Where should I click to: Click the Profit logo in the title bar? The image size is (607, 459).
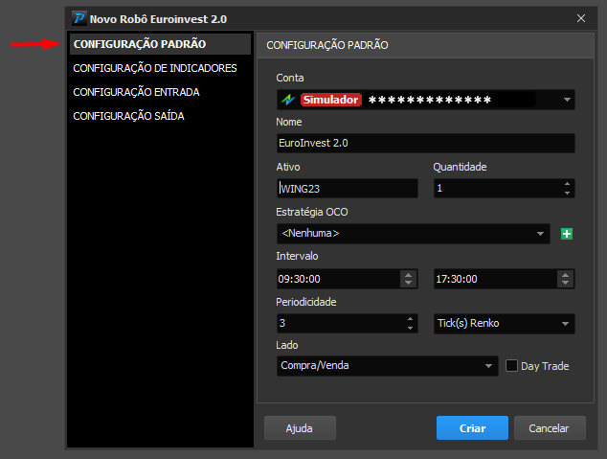point(79,18)
